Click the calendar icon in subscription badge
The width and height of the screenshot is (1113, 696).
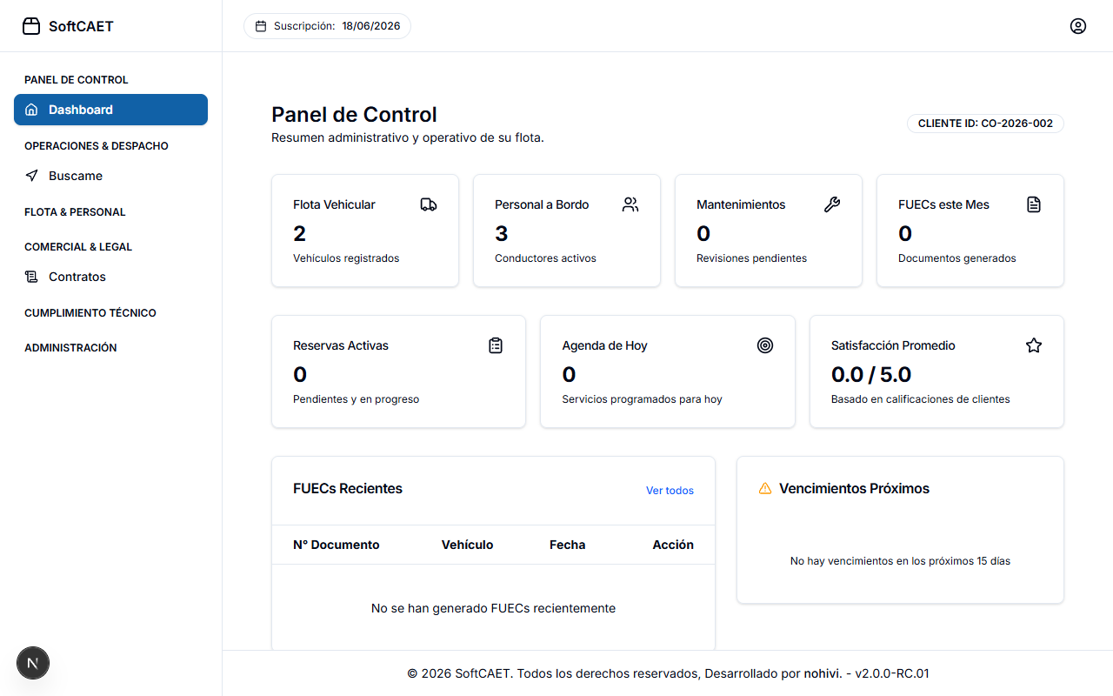pos(261,26)
